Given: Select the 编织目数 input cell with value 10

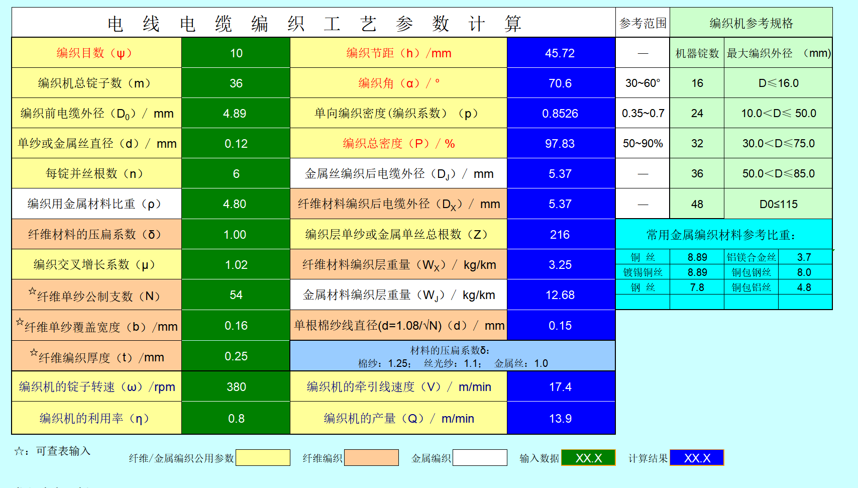Looking at the screenshot, I should (x=236, y=53).
